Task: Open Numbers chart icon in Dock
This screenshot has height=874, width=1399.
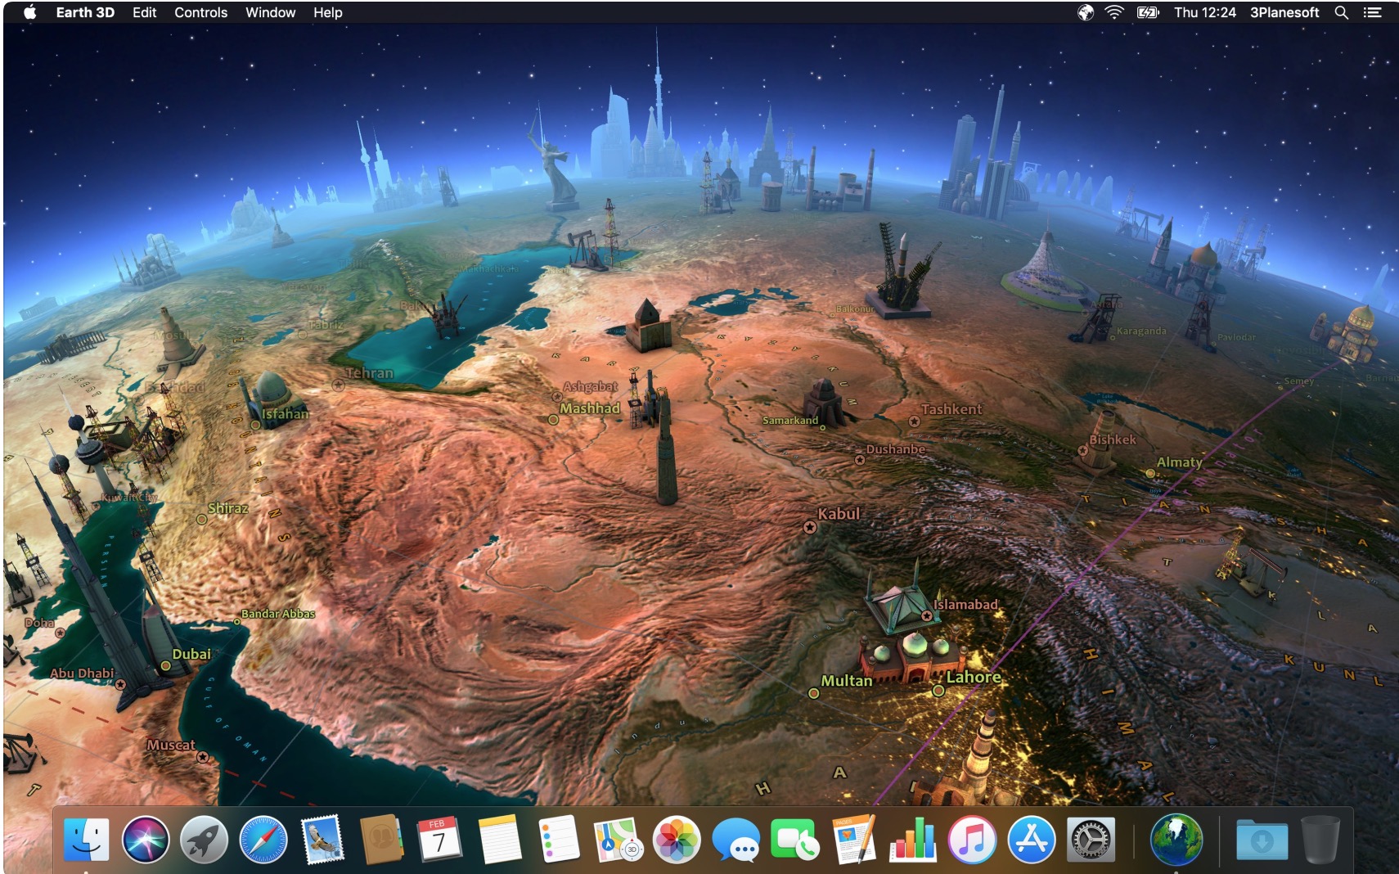Action: pos(913,839)
